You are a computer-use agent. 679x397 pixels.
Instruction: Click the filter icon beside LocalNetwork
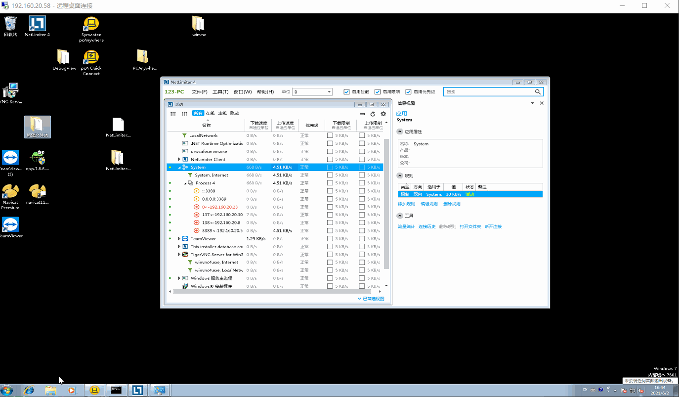[x=184, y=135]
